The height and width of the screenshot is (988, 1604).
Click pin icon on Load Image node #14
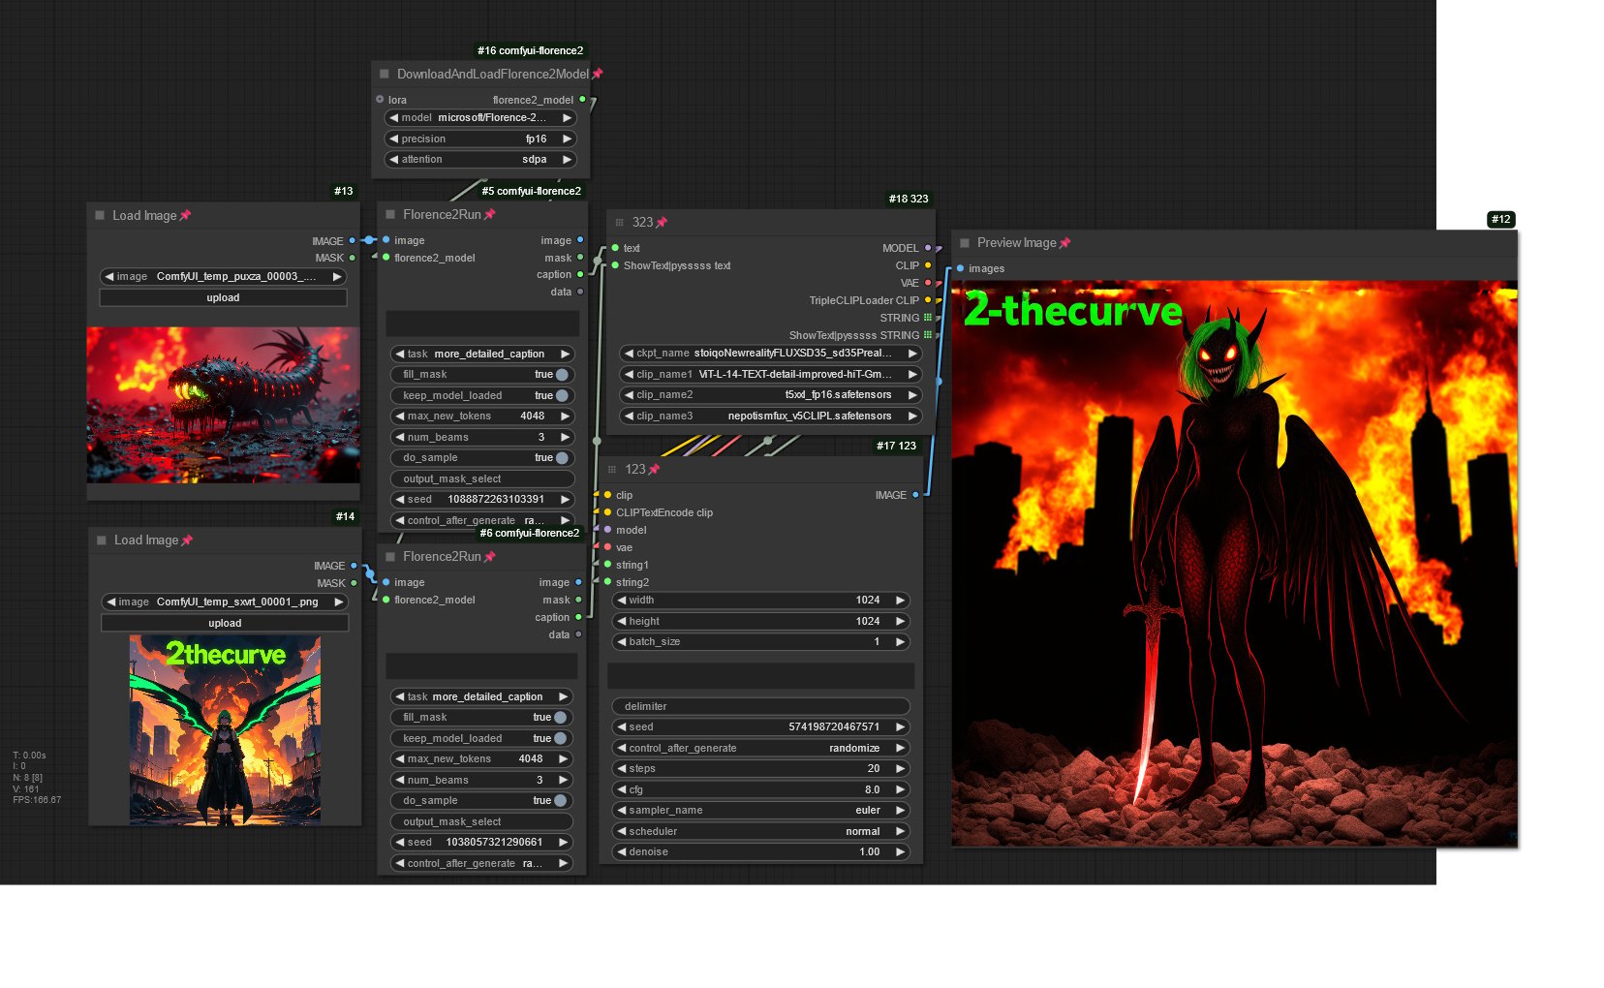(x=187, y=540)
